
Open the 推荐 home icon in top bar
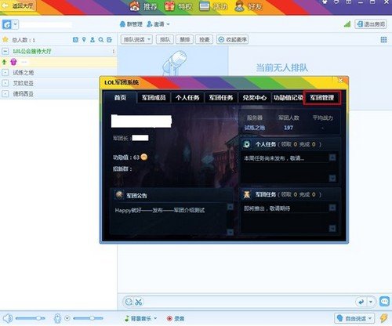tap(135, 5)
